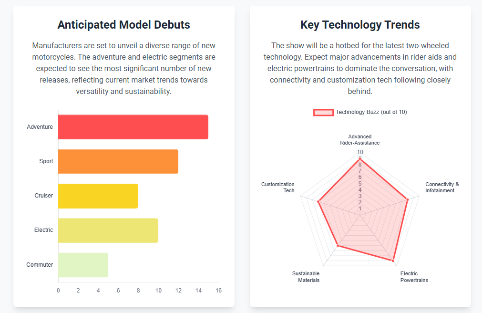Toggle the Technology Buzz legend entry
The image size is (482, 313).
click(x=371, y=112)
